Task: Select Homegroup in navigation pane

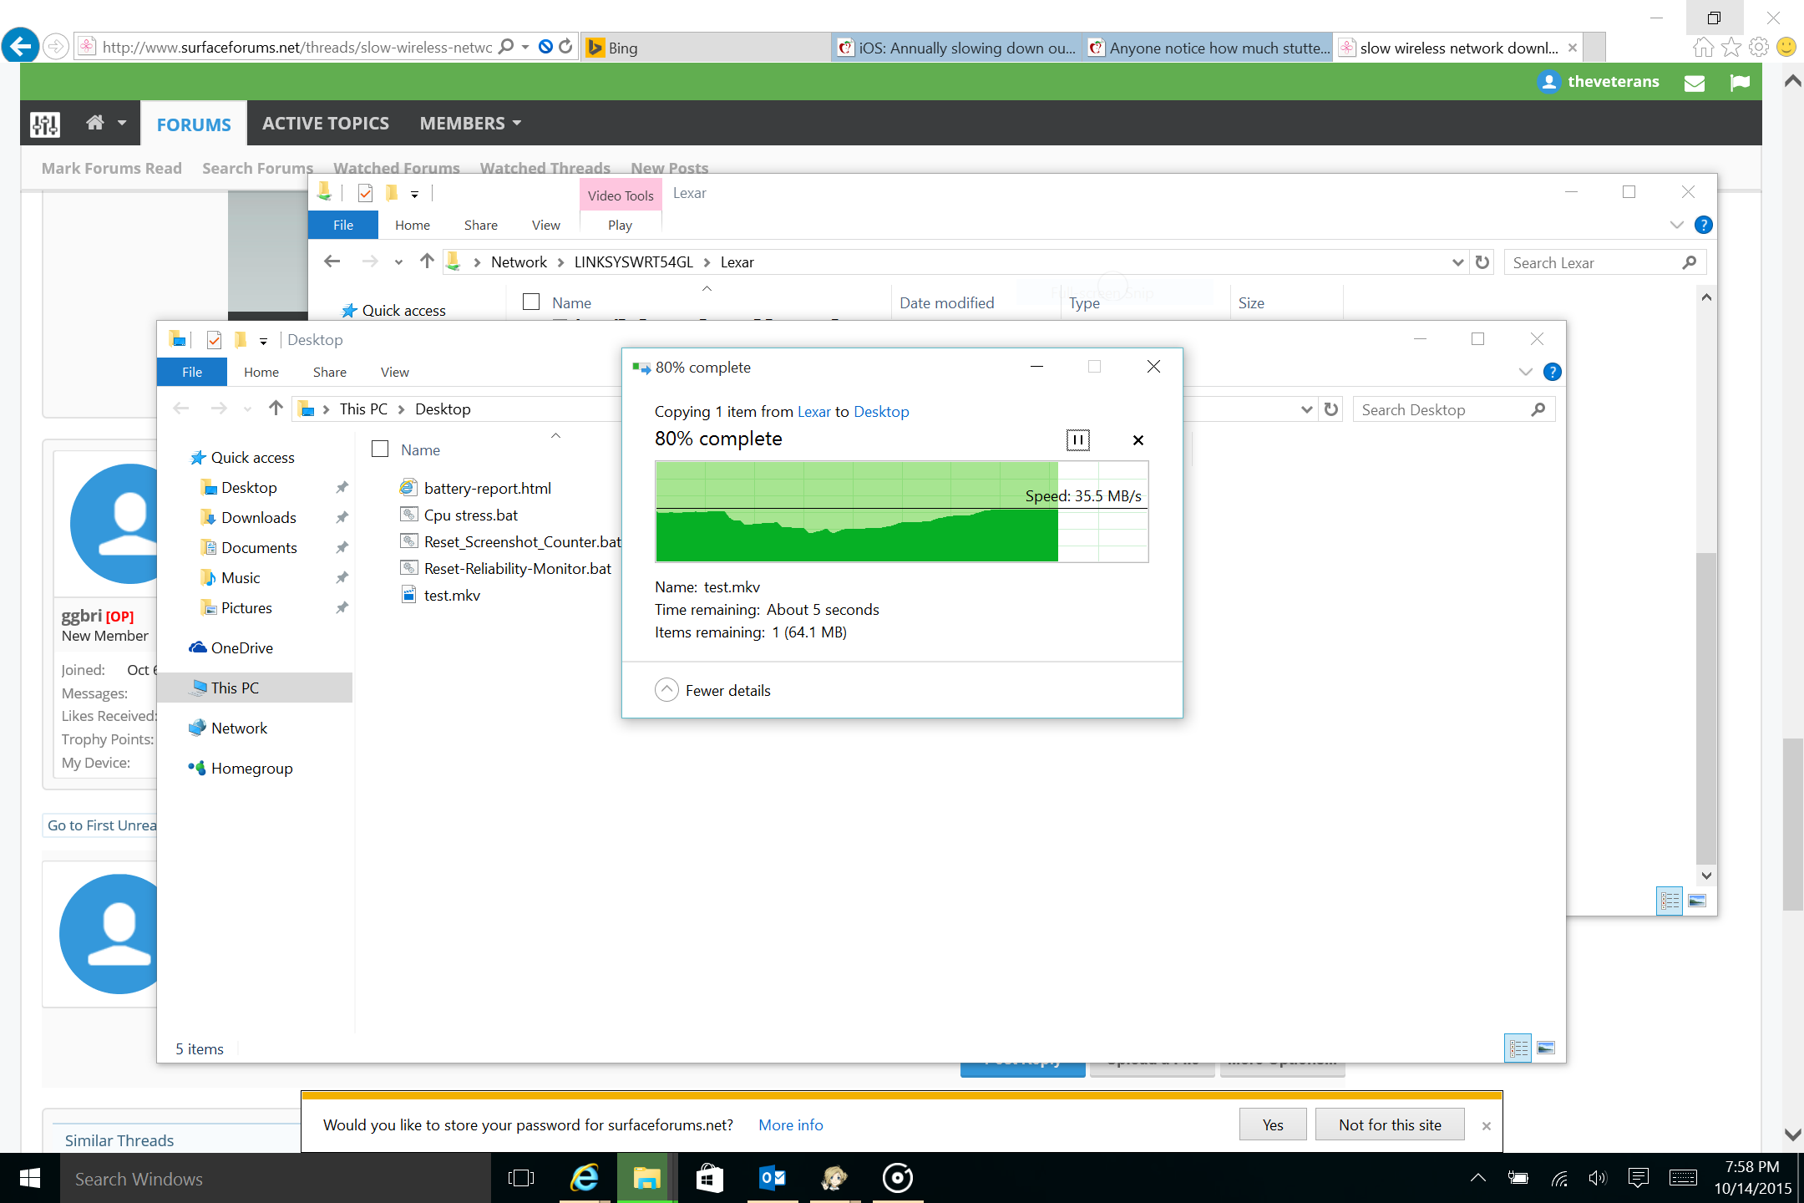Action: (x=251, y=768)
